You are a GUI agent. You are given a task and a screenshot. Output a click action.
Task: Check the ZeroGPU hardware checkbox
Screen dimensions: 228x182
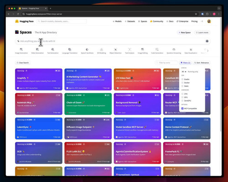click(x=182, y=101)
